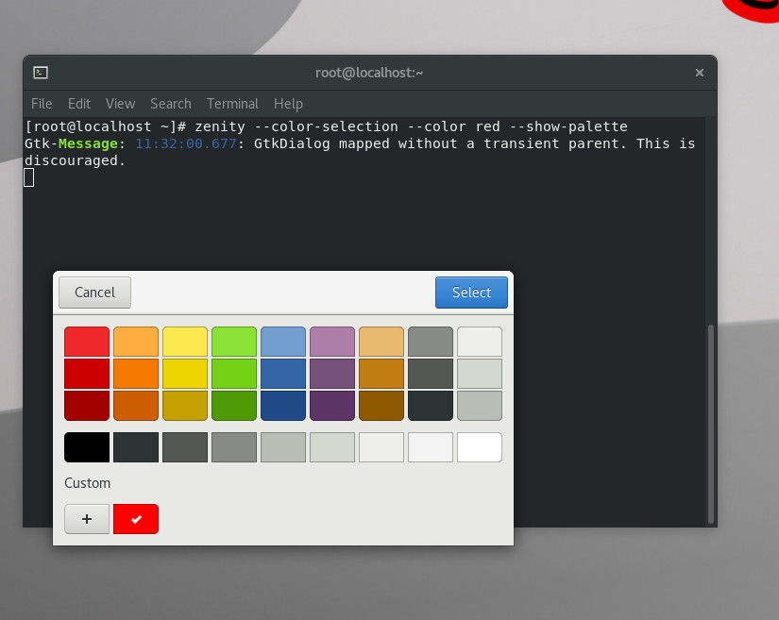Open the Search menu
Screen dimensions: 779x620
click(x=171, y=104)
